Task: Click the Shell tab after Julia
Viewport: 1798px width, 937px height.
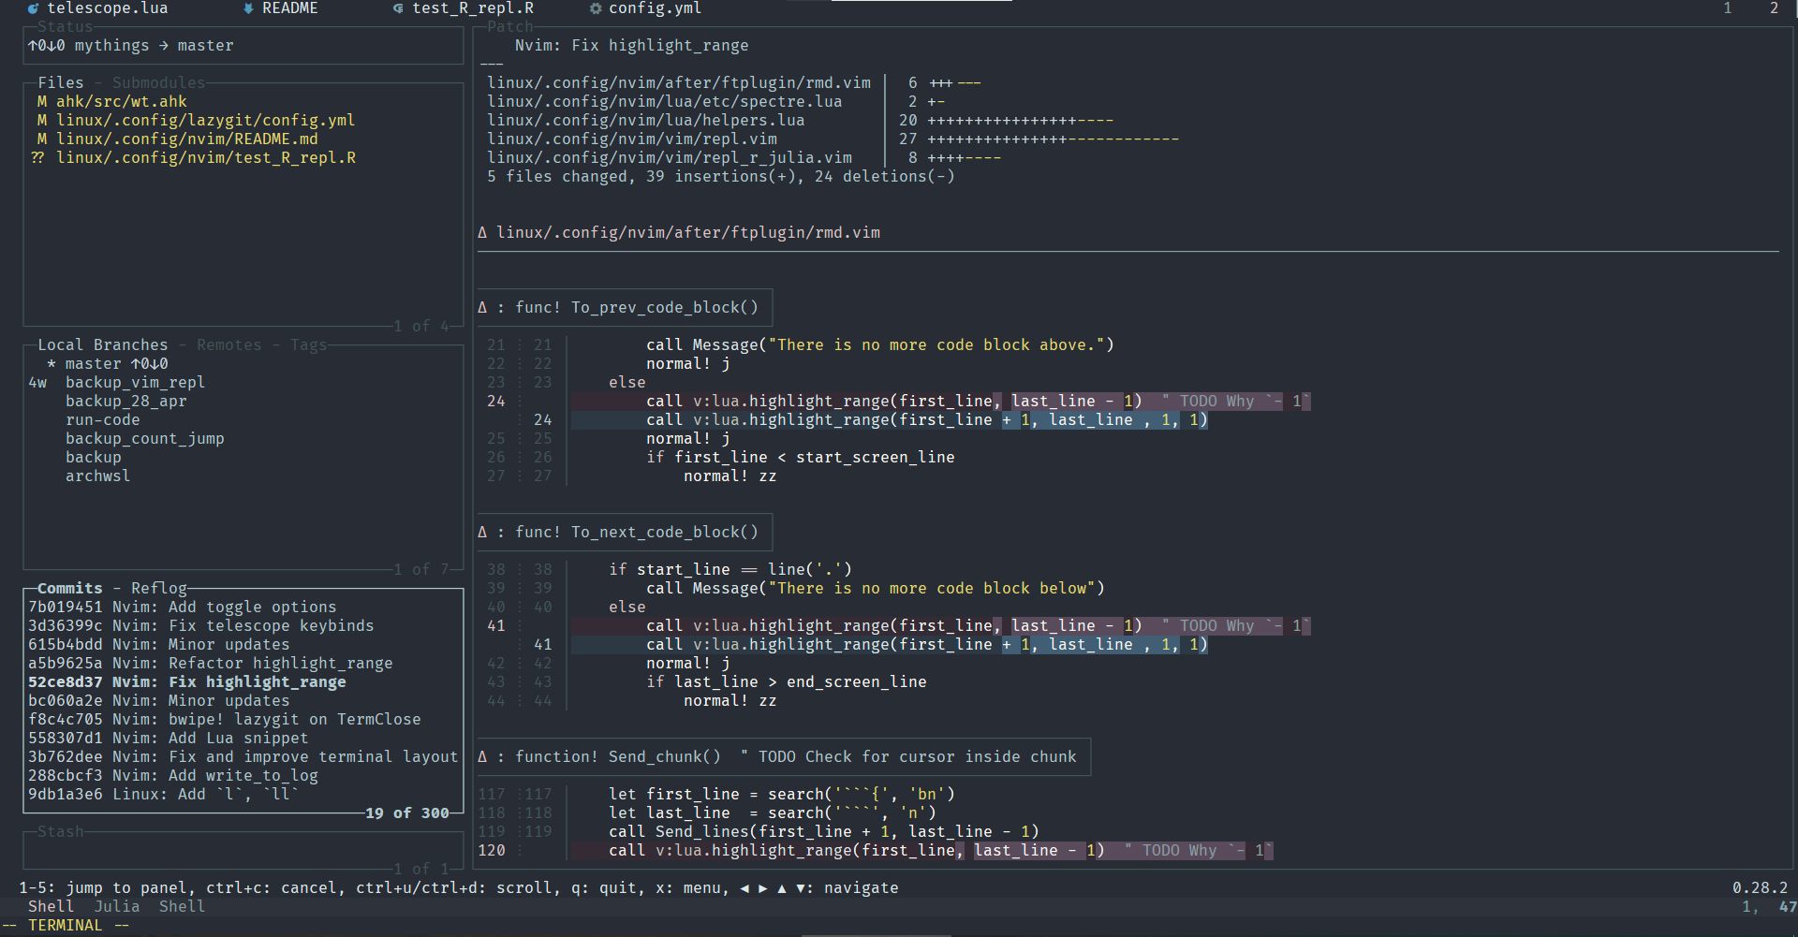Action: coord(182,906)
